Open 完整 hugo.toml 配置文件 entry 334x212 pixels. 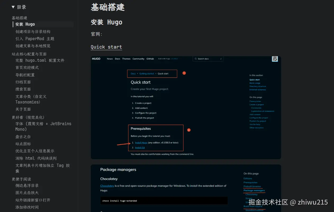[40, 60]
